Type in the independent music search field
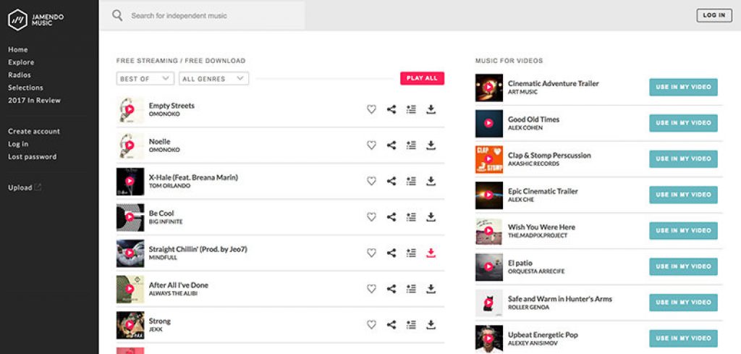741x354 pixels. 210,15
